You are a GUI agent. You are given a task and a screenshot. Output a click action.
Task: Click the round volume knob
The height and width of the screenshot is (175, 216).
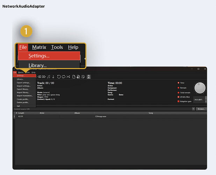click(200, 88)
